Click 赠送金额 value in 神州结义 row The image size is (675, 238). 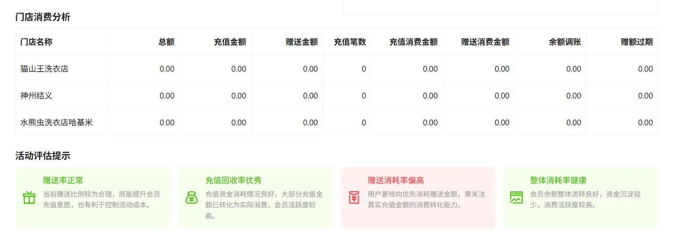point(310,96)
